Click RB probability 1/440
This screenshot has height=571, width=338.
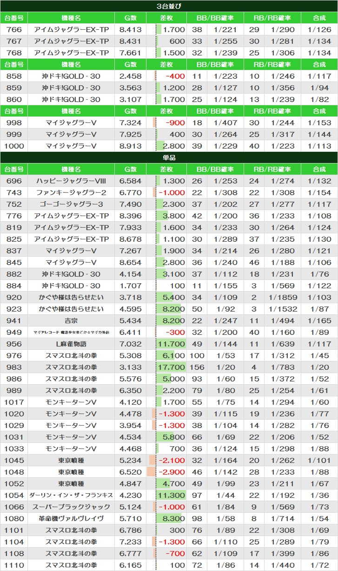click(284, 565)
